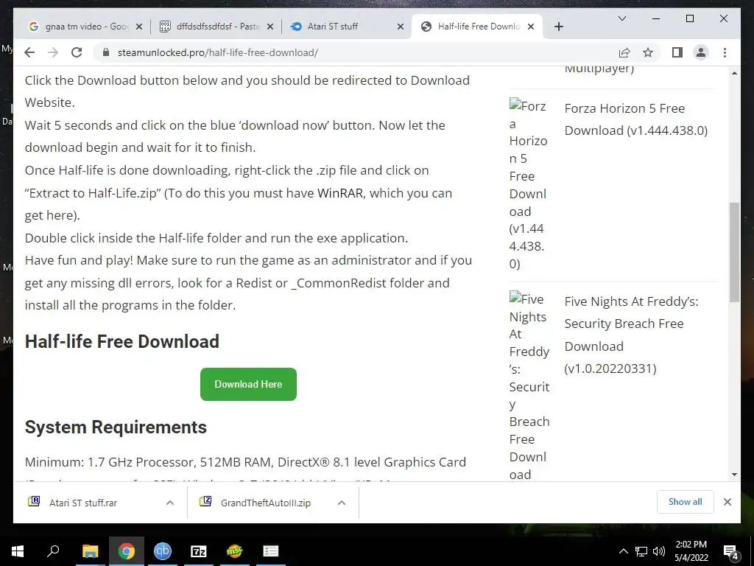
Task: Open Chrome profile avatar
Action: coord(701,52)
